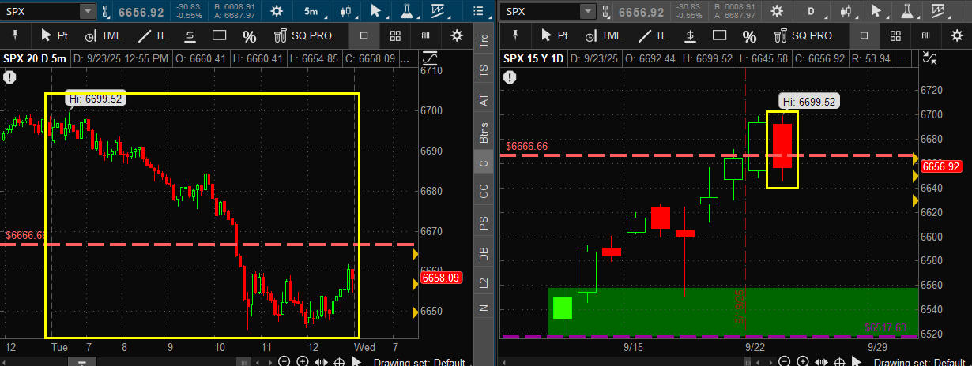Open the Btns sidebar tab
This screenshot has height=366, width=972.
coord(484,132)
